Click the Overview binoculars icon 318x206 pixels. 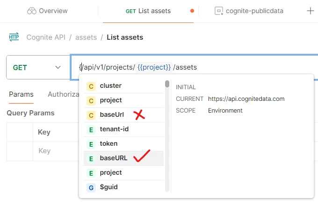[x=32, y=11]
